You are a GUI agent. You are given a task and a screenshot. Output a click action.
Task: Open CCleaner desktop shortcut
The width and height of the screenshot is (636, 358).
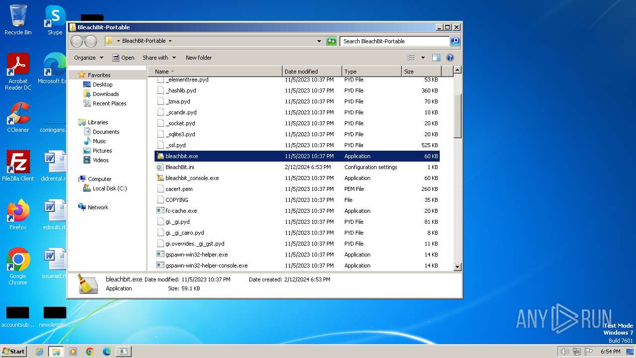pos(18,117)
